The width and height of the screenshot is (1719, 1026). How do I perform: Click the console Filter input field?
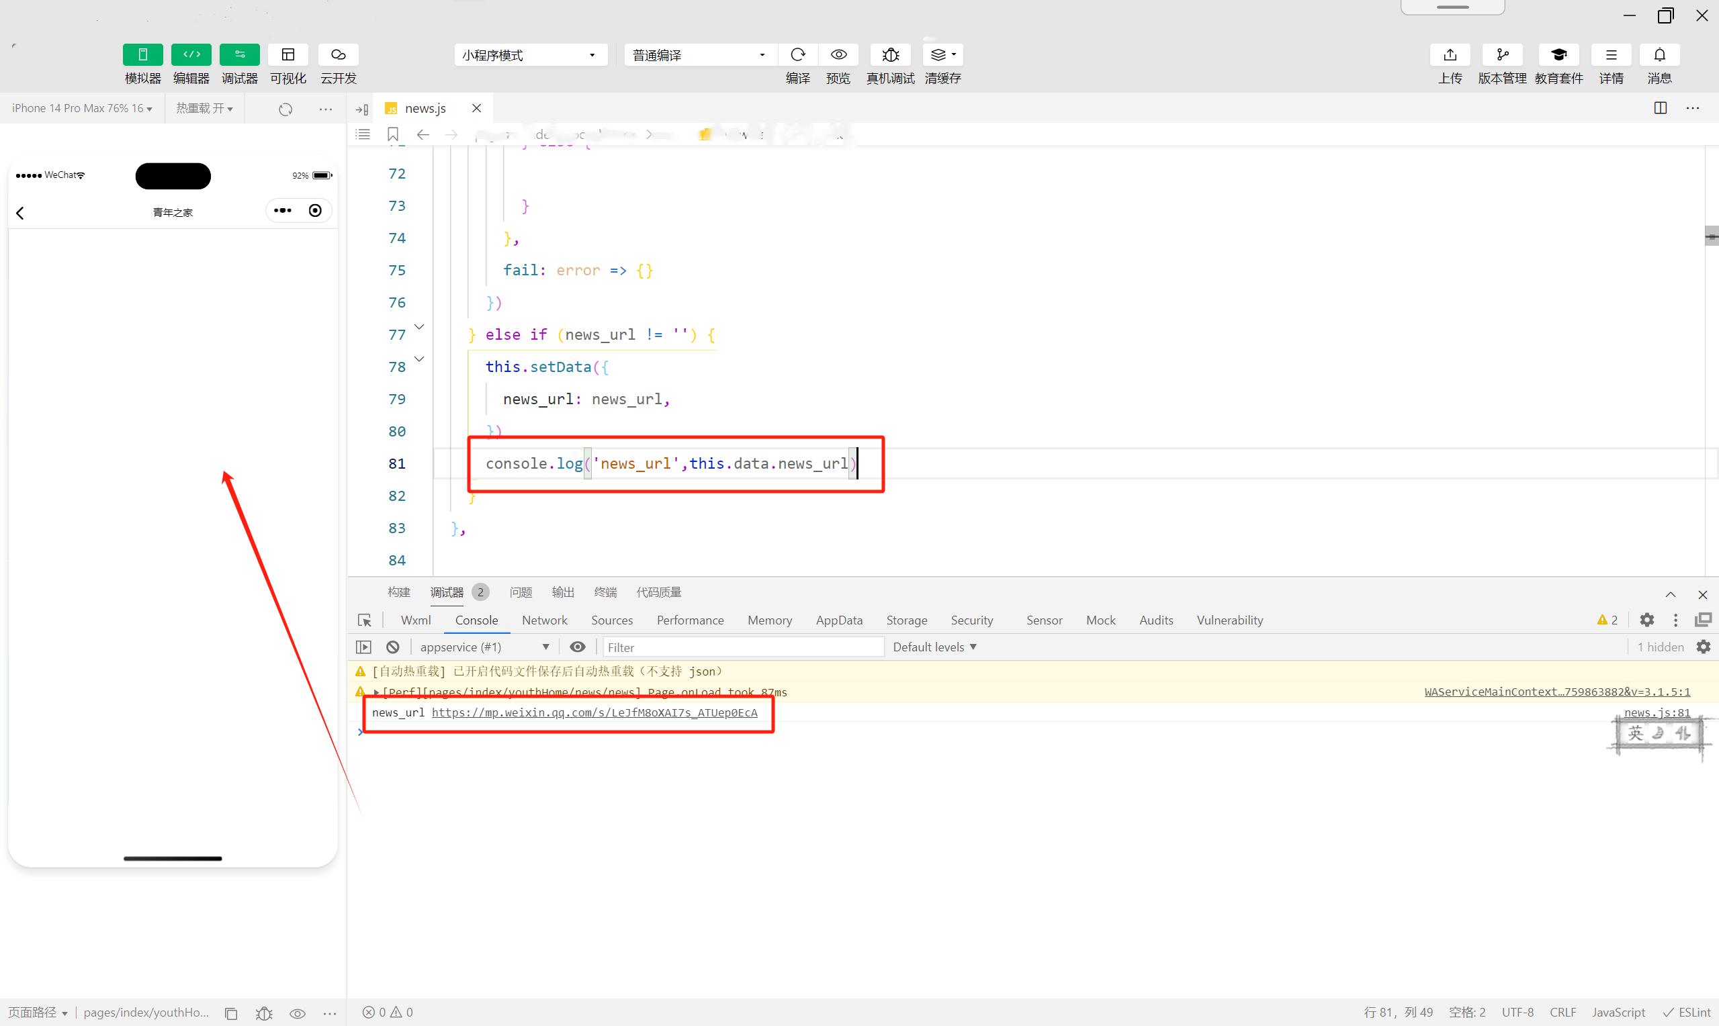click(742, 647)
